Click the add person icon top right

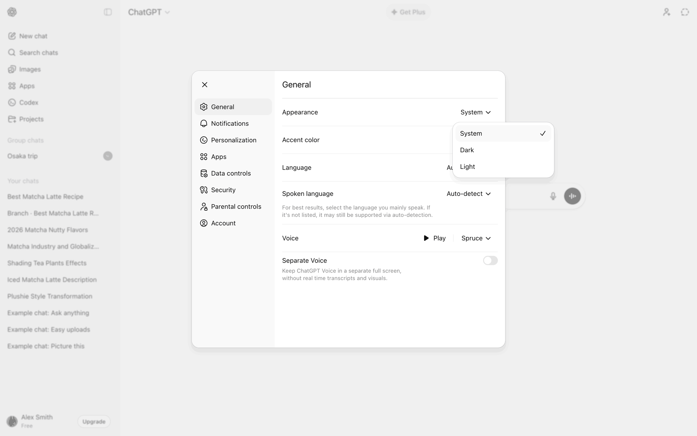667,12
